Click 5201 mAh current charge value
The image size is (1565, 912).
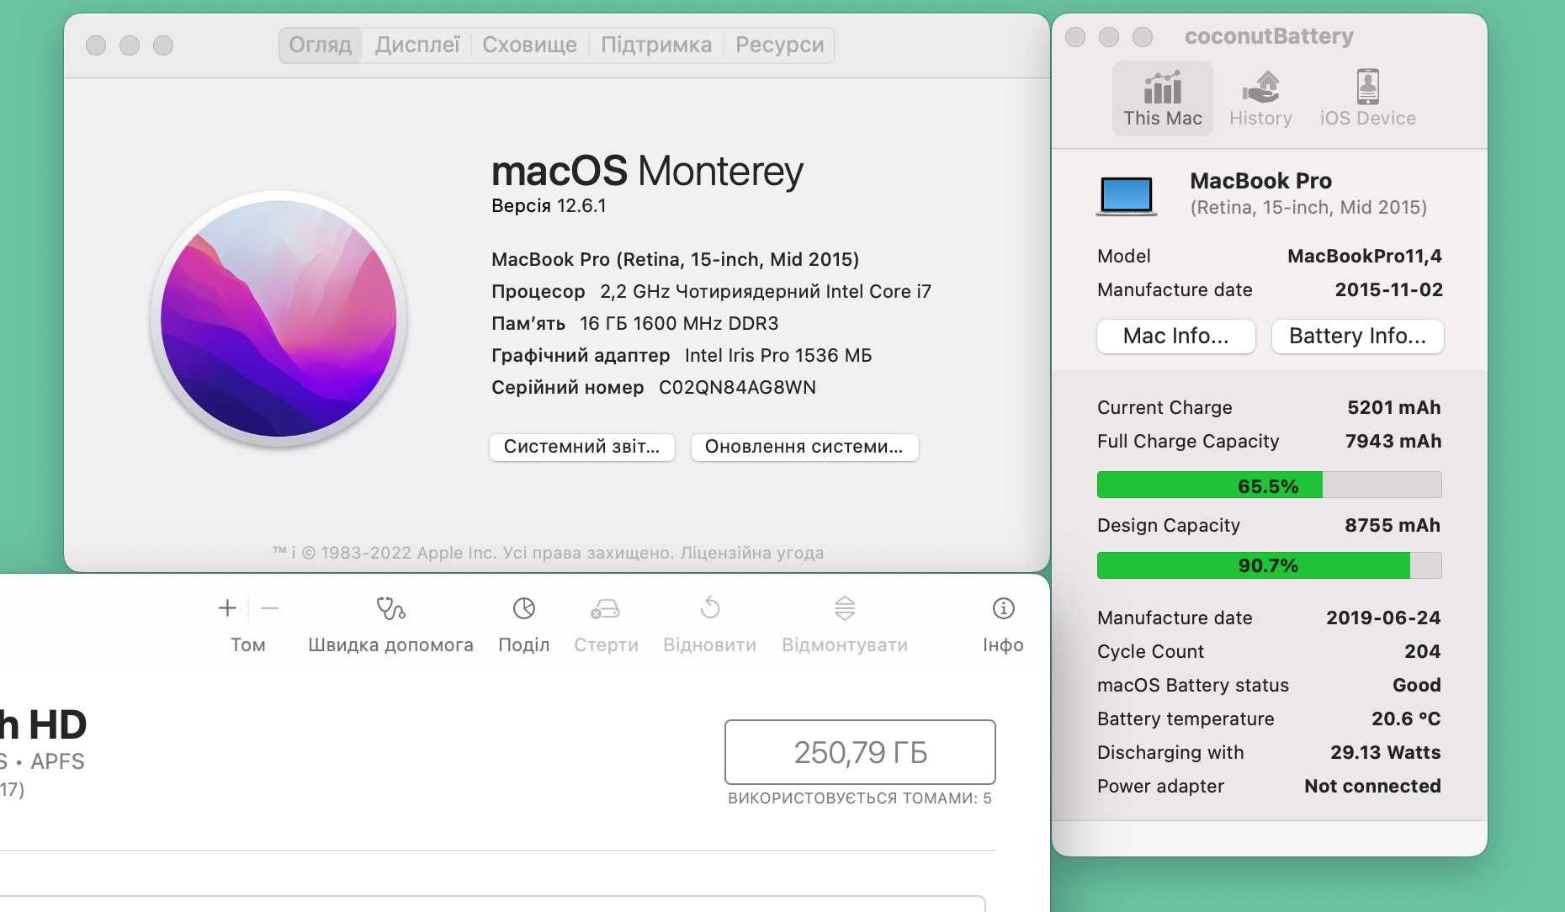[1393, 408]
